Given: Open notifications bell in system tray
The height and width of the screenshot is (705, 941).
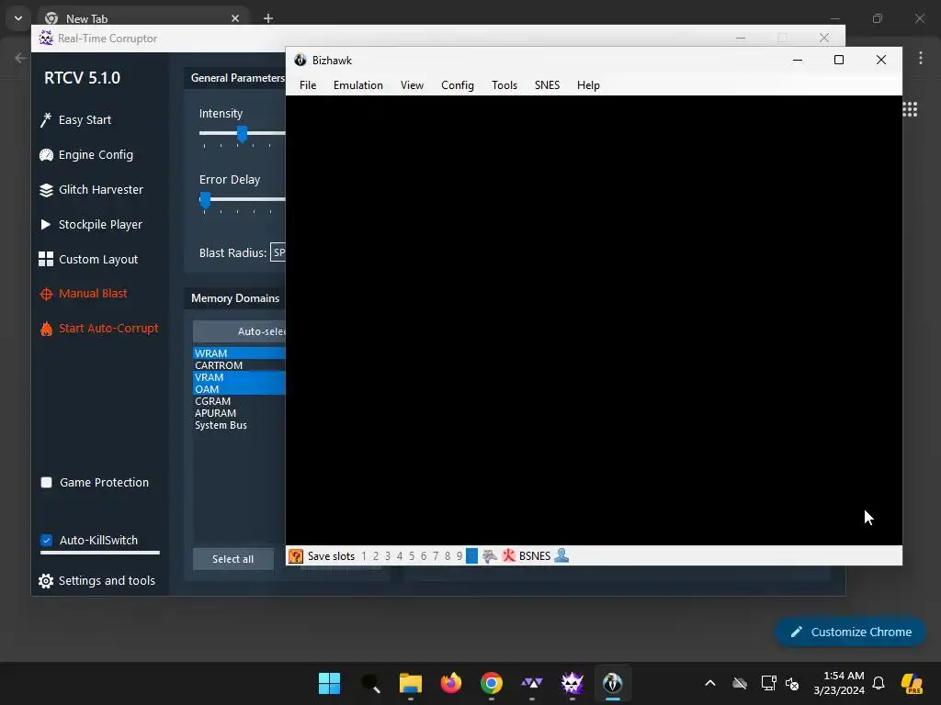Looking at the screenshot, I should [x=879, y=683].
